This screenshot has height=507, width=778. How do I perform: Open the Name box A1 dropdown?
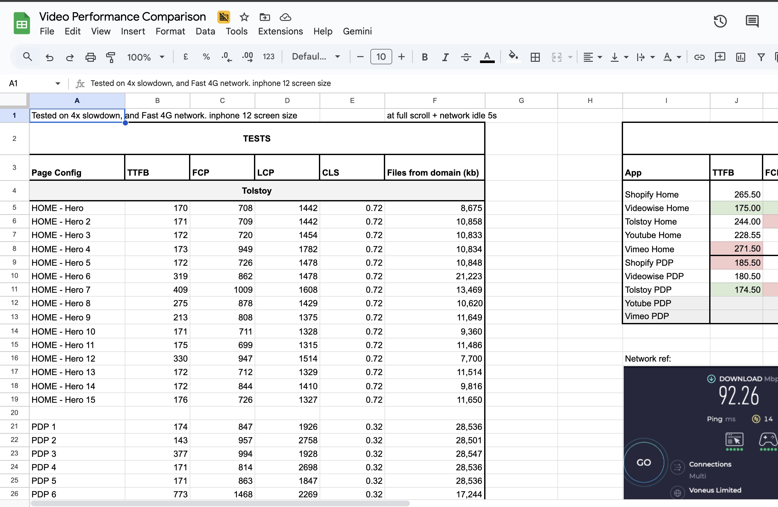click(x=58, y=83)
